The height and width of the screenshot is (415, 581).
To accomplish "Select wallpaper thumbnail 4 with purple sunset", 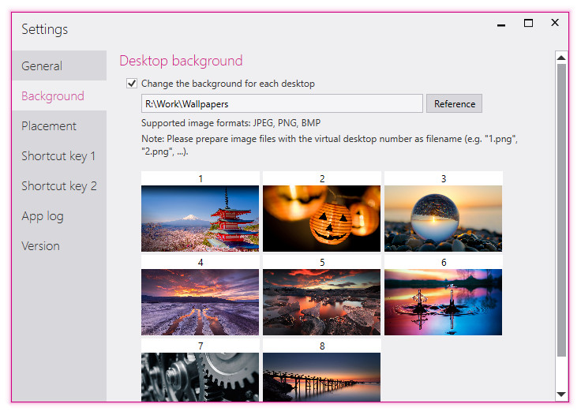I will 200,302.
